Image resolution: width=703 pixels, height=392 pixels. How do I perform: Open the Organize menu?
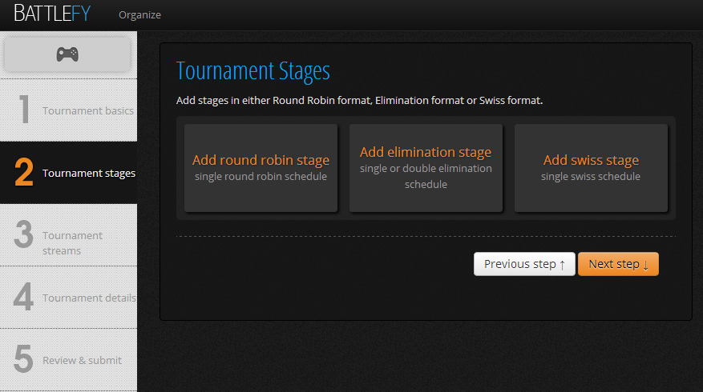(140, 14)
